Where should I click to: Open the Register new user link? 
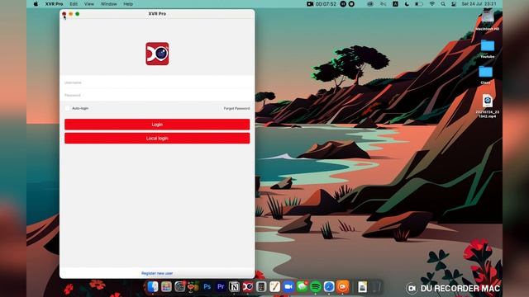click(x=157, y=273)
